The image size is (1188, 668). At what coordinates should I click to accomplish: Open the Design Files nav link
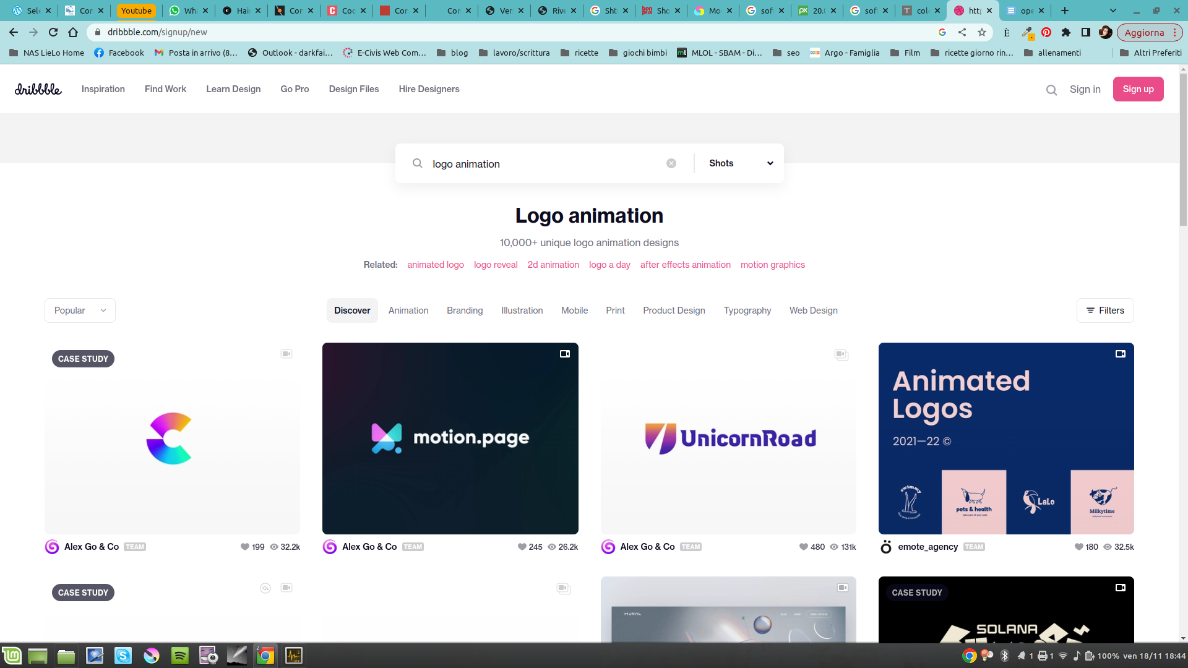354,89
